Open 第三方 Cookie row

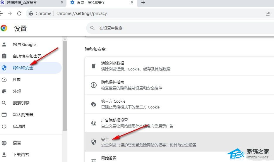coord(179,104)
